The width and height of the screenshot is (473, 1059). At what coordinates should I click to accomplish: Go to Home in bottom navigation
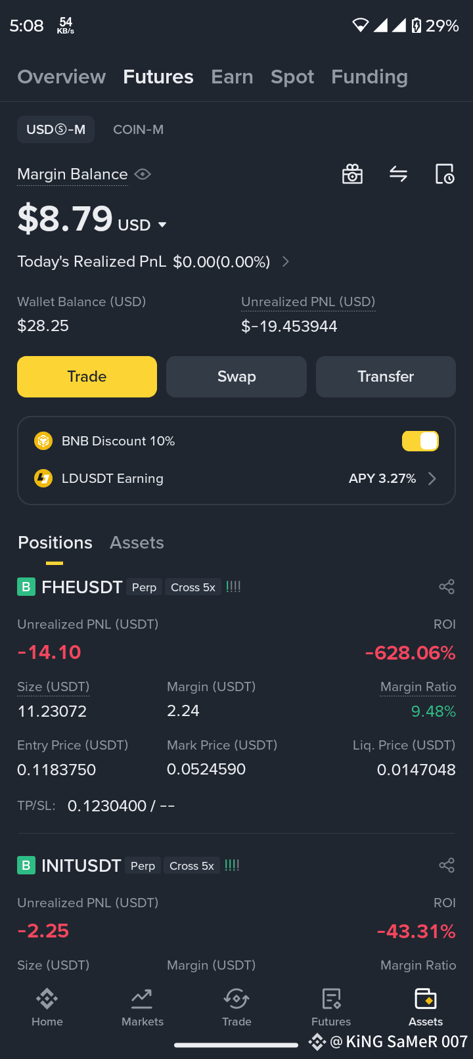[x=47, y=1008]
